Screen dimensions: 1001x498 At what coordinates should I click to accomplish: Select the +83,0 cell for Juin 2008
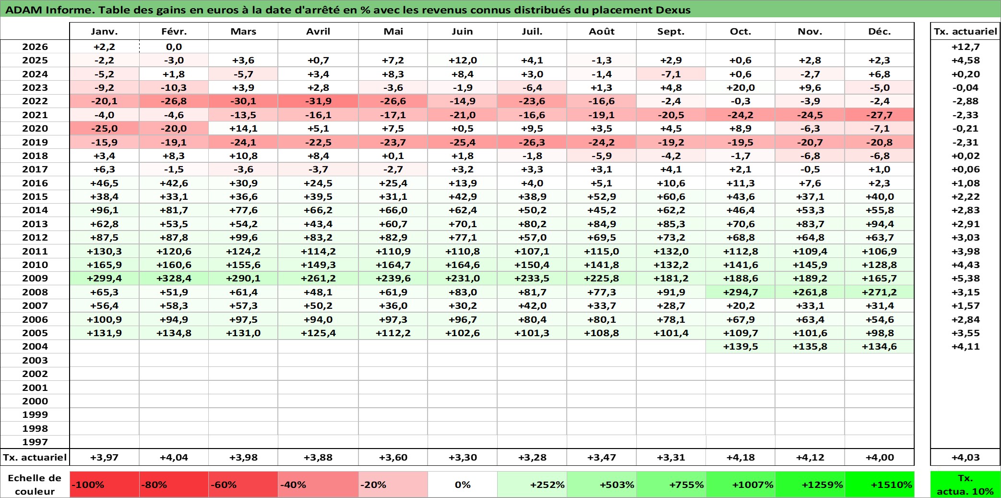pyautogui.click(x=463, y=292)
